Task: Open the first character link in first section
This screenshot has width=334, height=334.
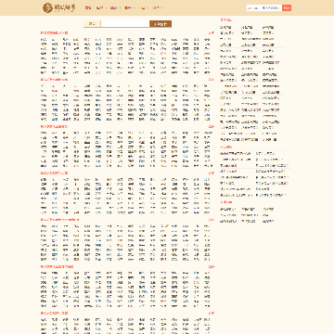Action: coord(44,40)
